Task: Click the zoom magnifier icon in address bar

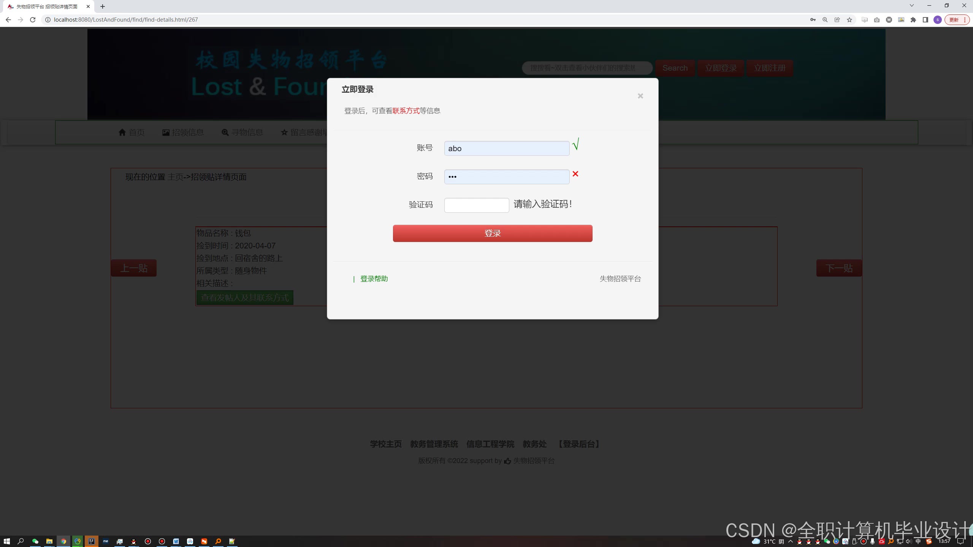Action: point(825,20)
